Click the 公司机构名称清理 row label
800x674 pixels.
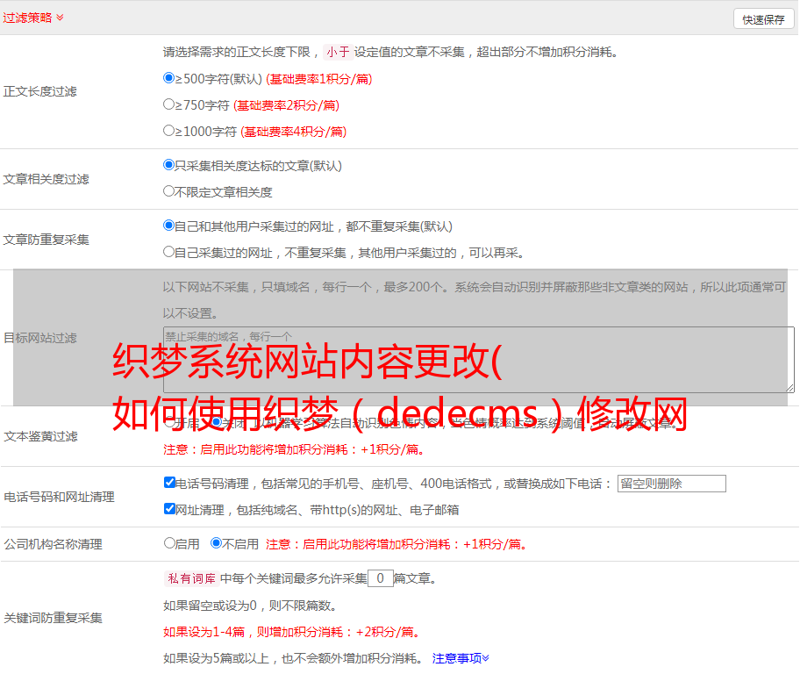coord(53,544)
